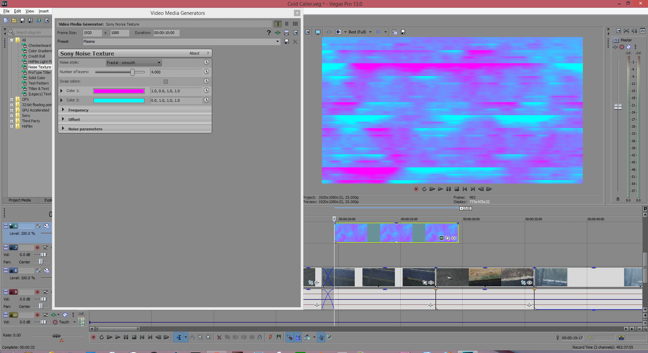Open the Insert menu
Viewport: 648px width, 353px height.
click(44, 11)
